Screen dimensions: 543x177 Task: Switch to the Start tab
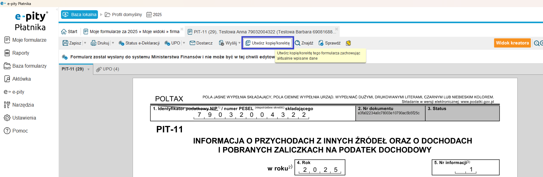point(69,32)
